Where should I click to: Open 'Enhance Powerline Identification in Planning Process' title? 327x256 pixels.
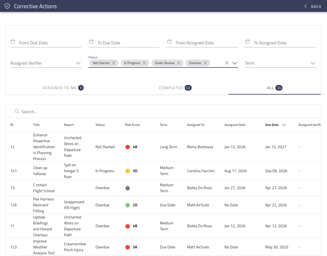(44, 147)
